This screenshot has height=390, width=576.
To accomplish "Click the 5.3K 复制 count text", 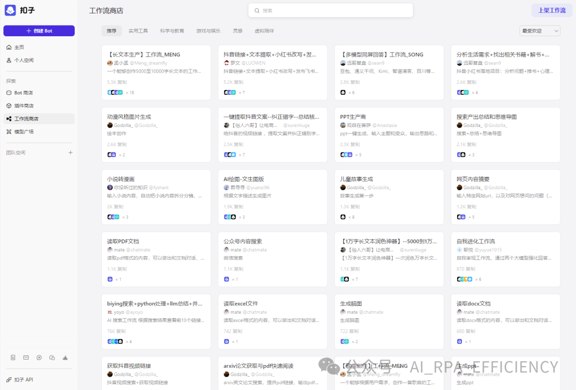I will (117, 82).
